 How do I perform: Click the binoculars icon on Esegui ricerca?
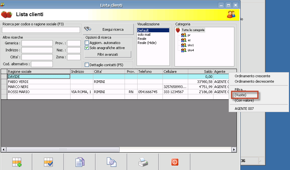[88, 29]
